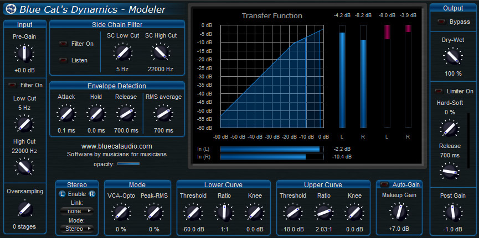Image resolution: width=479 pixels, height=238 pixels.
Task: Click the Pre-Gain knob
Action: [x=24, y=52]
